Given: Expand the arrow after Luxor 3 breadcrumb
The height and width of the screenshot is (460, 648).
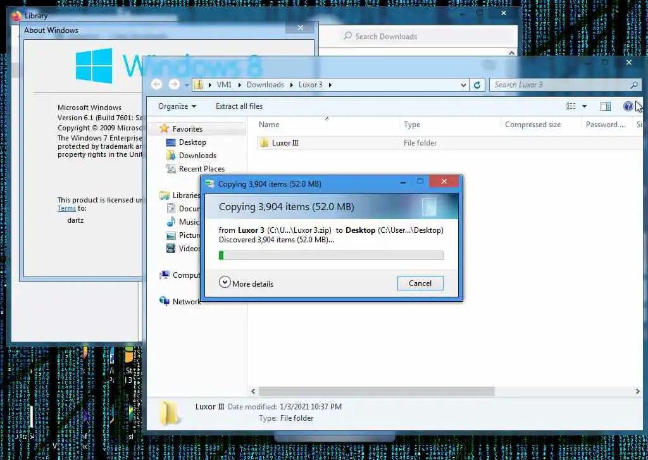Looking at the screenshot, I should pos(330,85).
